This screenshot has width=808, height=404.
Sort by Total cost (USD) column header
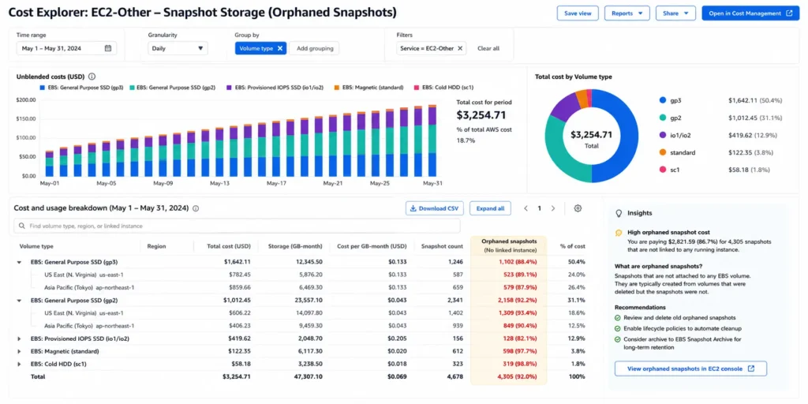click(x=229, y=246)
